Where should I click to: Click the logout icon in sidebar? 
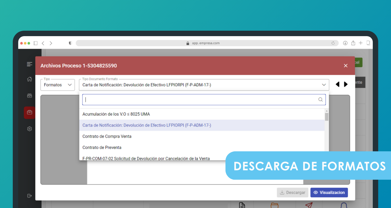point(29,196)
